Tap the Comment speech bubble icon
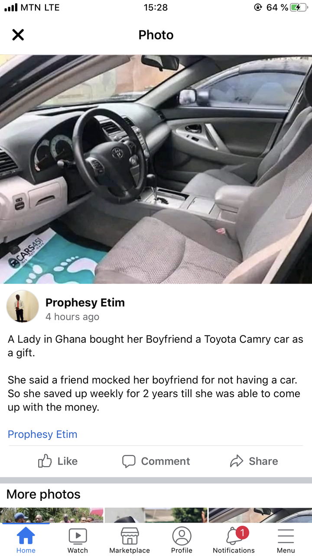 click(129, 461)
